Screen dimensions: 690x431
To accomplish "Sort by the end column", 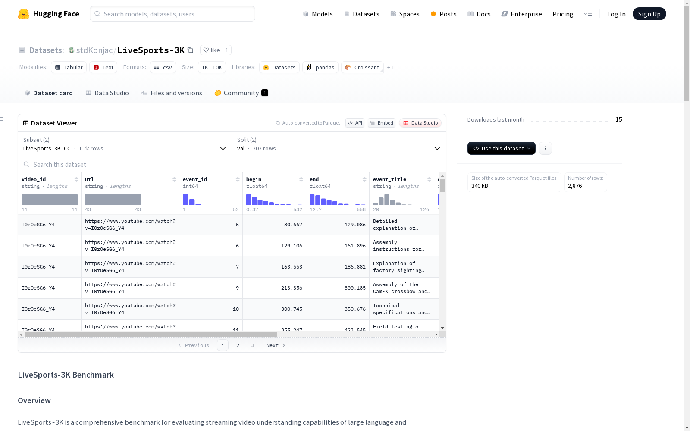I will [364, 179].
